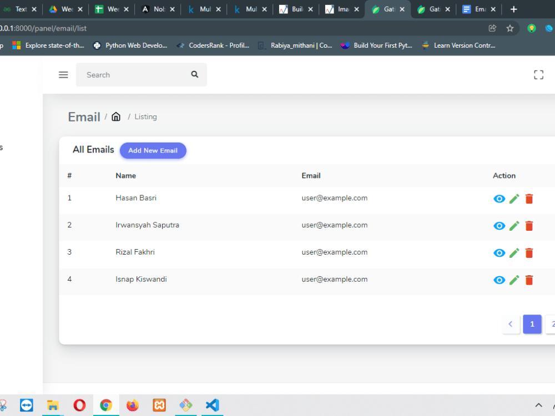
Task: Select the name Isnap Kiswandi
Action: [141, 280]
